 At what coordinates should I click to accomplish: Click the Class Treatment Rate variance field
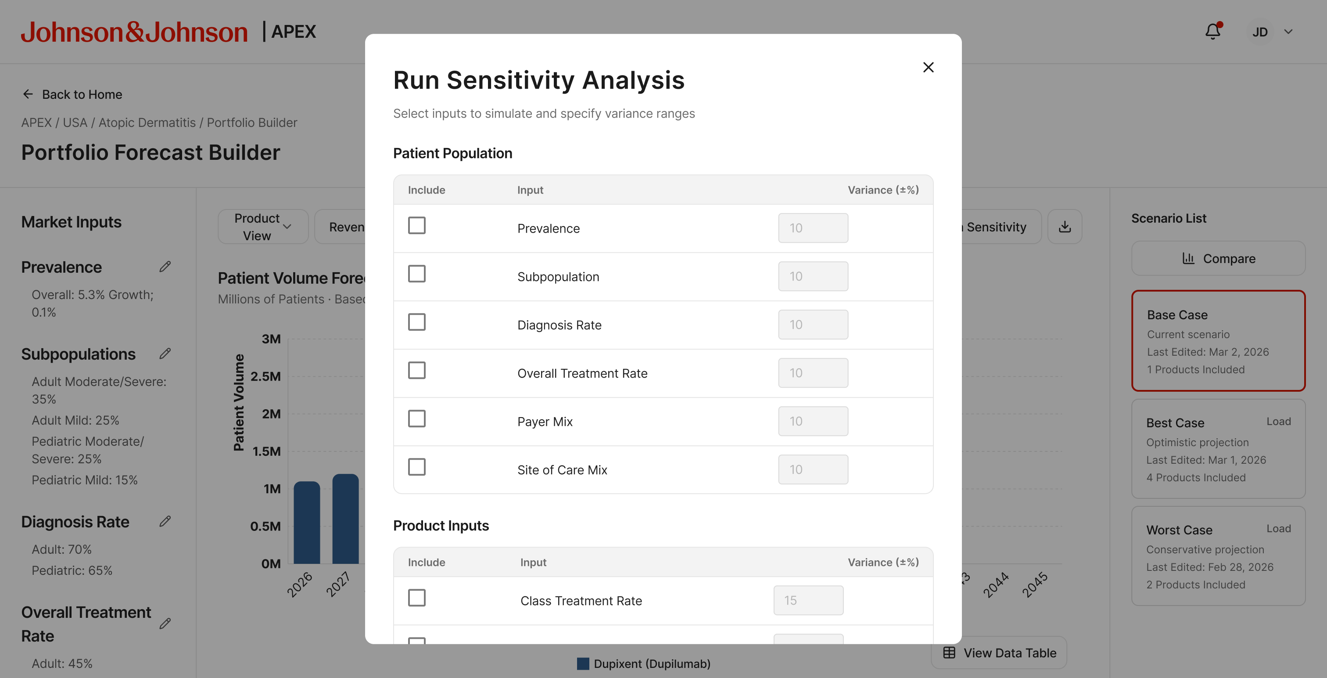pyautogui.click(x=808, y=601)
